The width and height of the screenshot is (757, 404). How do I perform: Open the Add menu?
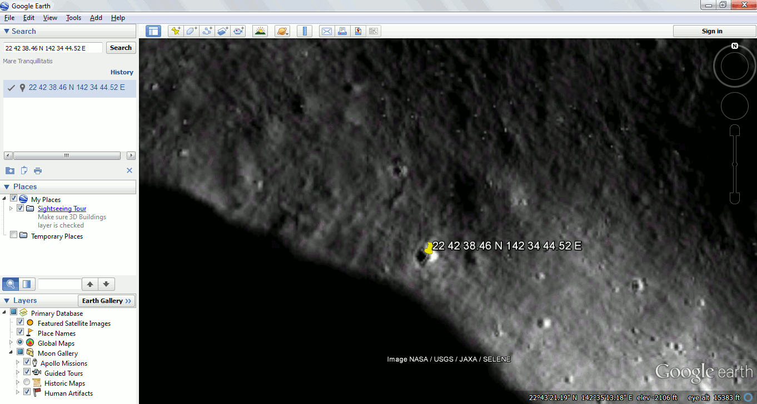(x=96, y=18)
